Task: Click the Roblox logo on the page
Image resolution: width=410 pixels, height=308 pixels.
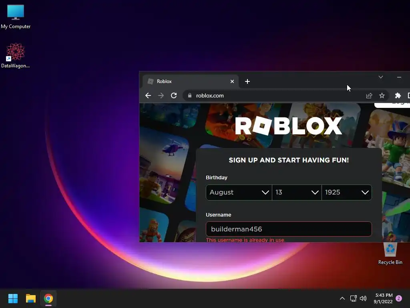Action: (289, 126)
